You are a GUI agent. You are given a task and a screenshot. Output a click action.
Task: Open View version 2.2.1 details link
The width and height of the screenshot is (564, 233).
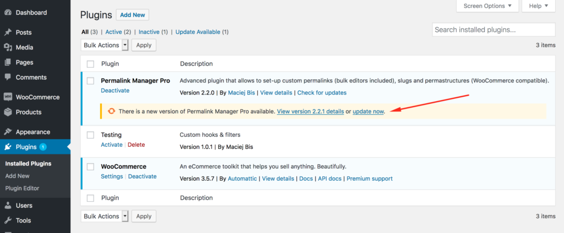pos(311,112)
